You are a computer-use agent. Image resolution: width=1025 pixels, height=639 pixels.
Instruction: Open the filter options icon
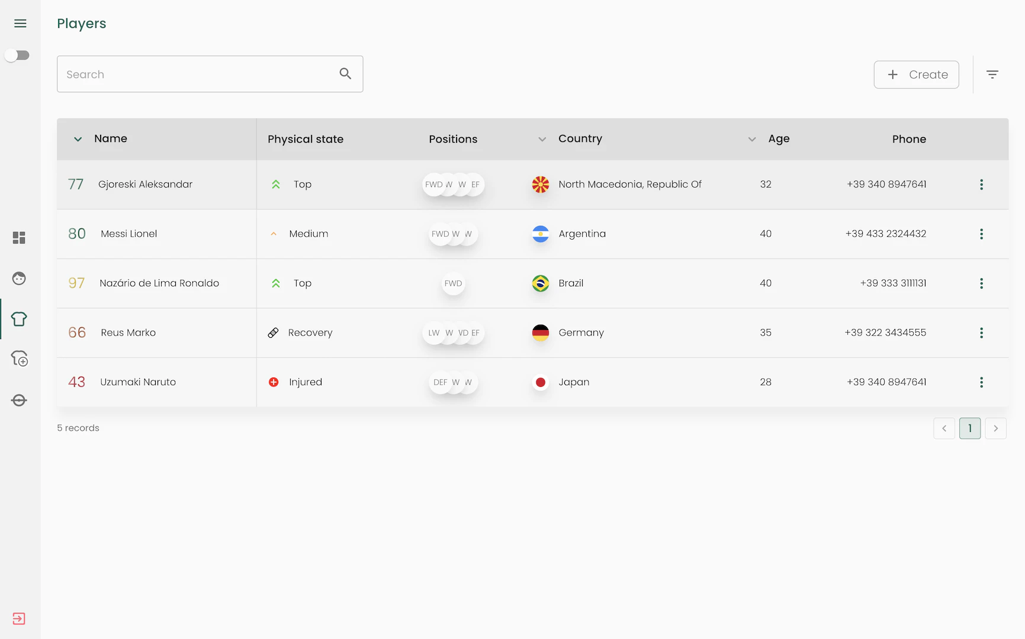coord(992,75)
